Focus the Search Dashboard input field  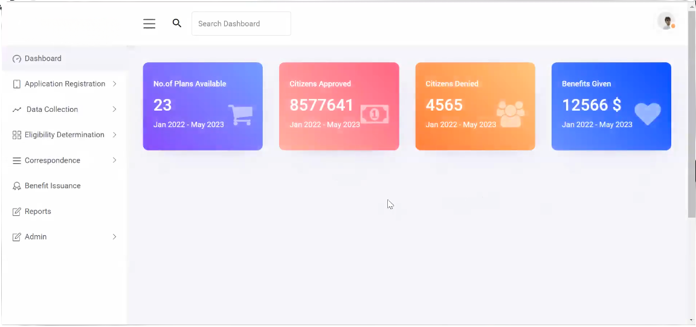coord(241,24)
